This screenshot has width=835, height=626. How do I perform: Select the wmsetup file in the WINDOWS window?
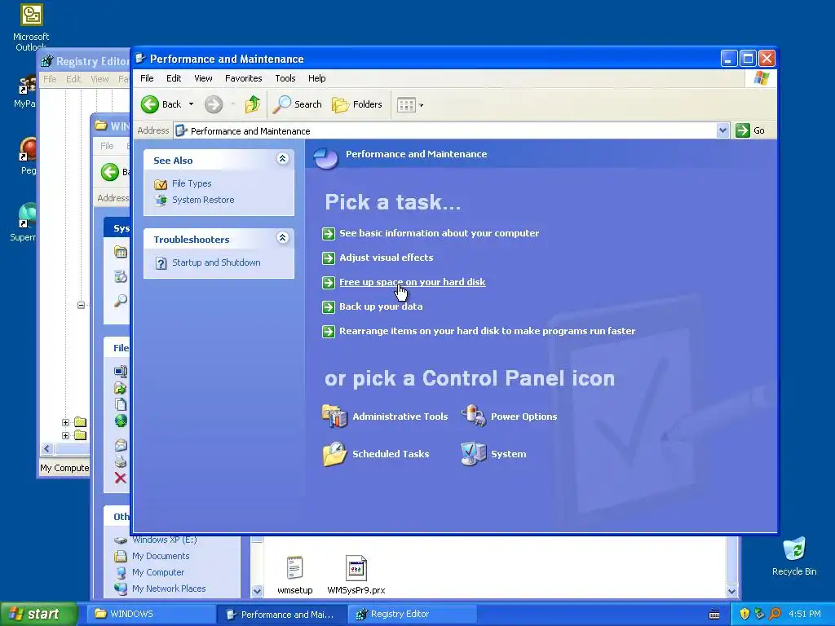pos(294,575)
